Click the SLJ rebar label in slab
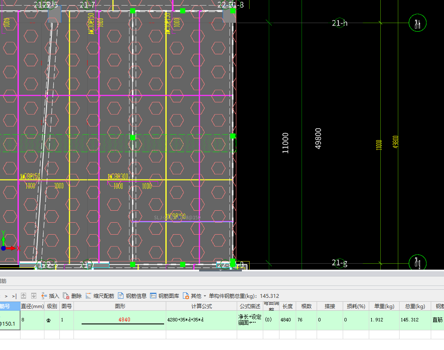444x350 pixels. click(x=177, y=217)
